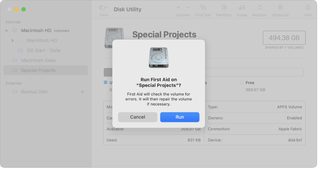The width and height of the screenshot is (318, 169).
Task: Click the remove volume minus icon
Action: click(187, 7)
